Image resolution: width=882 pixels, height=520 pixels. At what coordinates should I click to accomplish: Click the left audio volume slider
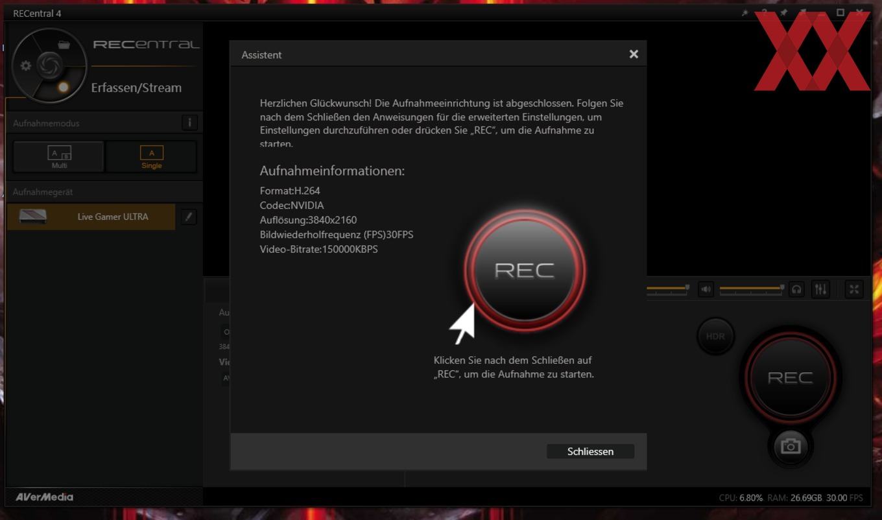[x=668, y=289]
